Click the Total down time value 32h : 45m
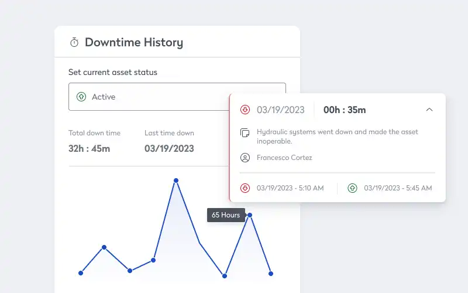This screenshot has height=293, width=468. 89,148
